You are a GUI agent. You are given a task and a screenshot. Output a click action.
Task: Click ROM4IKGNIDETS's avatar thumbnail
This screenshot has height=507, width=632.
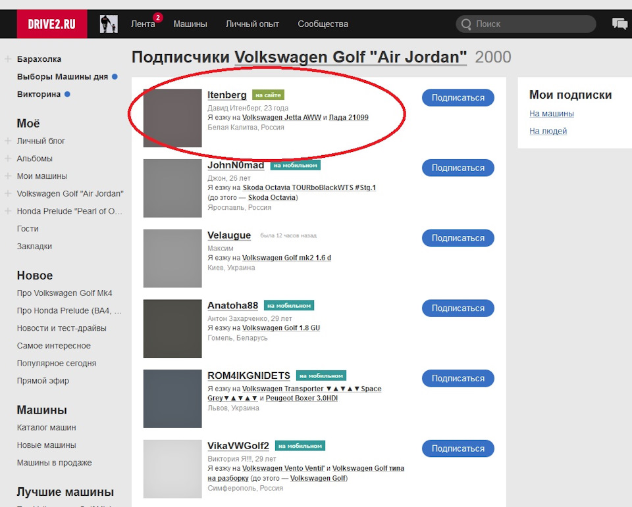[x=172, y=398]
